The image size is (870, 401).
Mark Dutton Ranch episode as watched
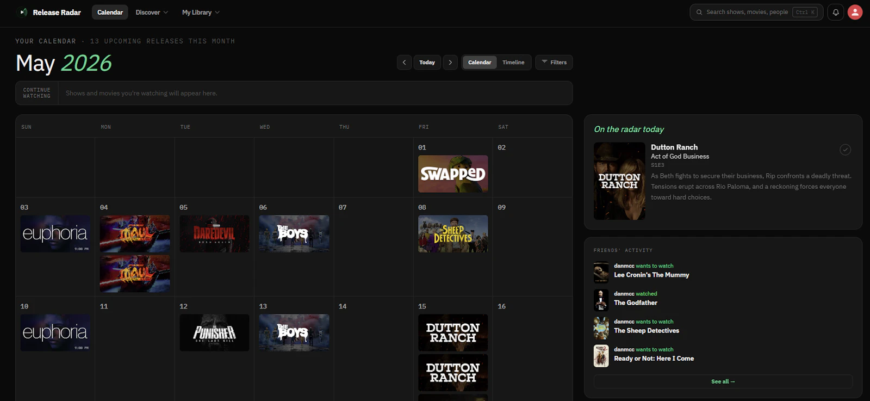(845, 150)
